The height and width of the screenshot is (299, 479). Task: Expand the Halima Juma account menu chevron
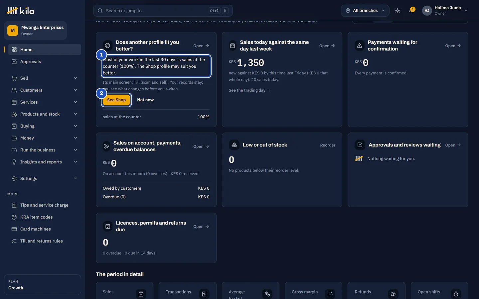tap(466, 11)
